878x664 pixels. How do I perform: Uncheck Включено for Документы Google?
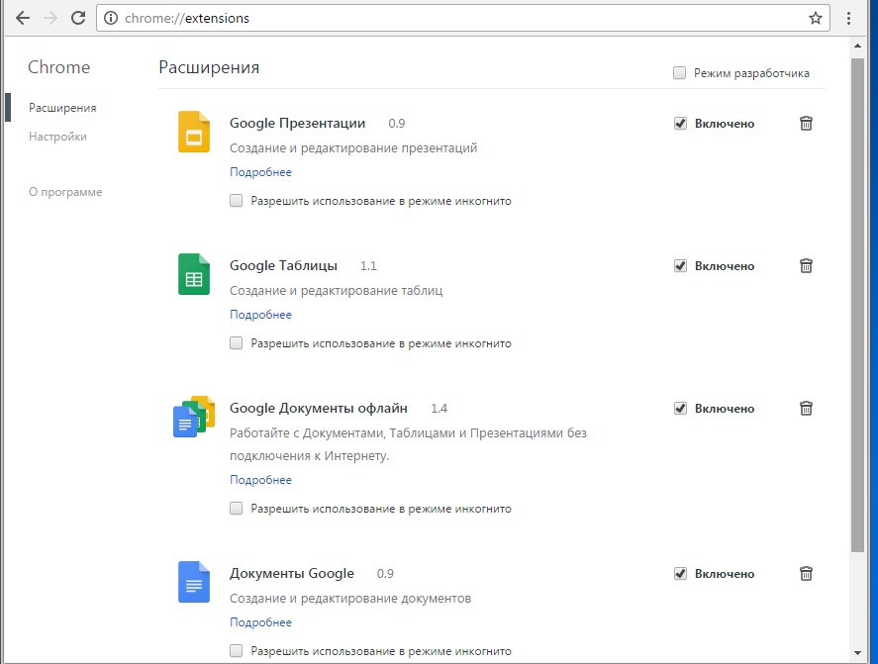680,574
